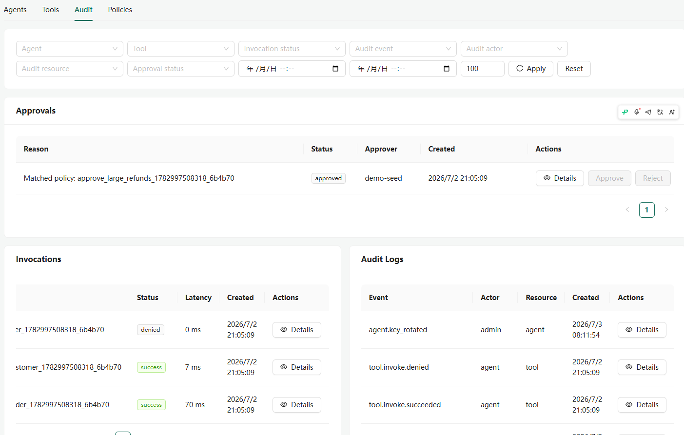Viewport: 684px width, 435px height.
Task: Expand the Approval status dropdown
Action: (181, 69)
